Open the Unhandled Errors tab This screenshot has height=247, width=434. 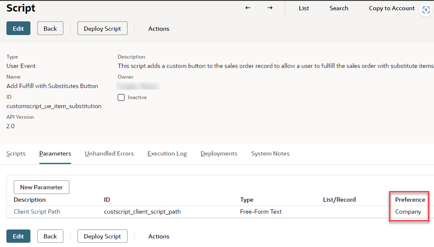tap(109, 153)
